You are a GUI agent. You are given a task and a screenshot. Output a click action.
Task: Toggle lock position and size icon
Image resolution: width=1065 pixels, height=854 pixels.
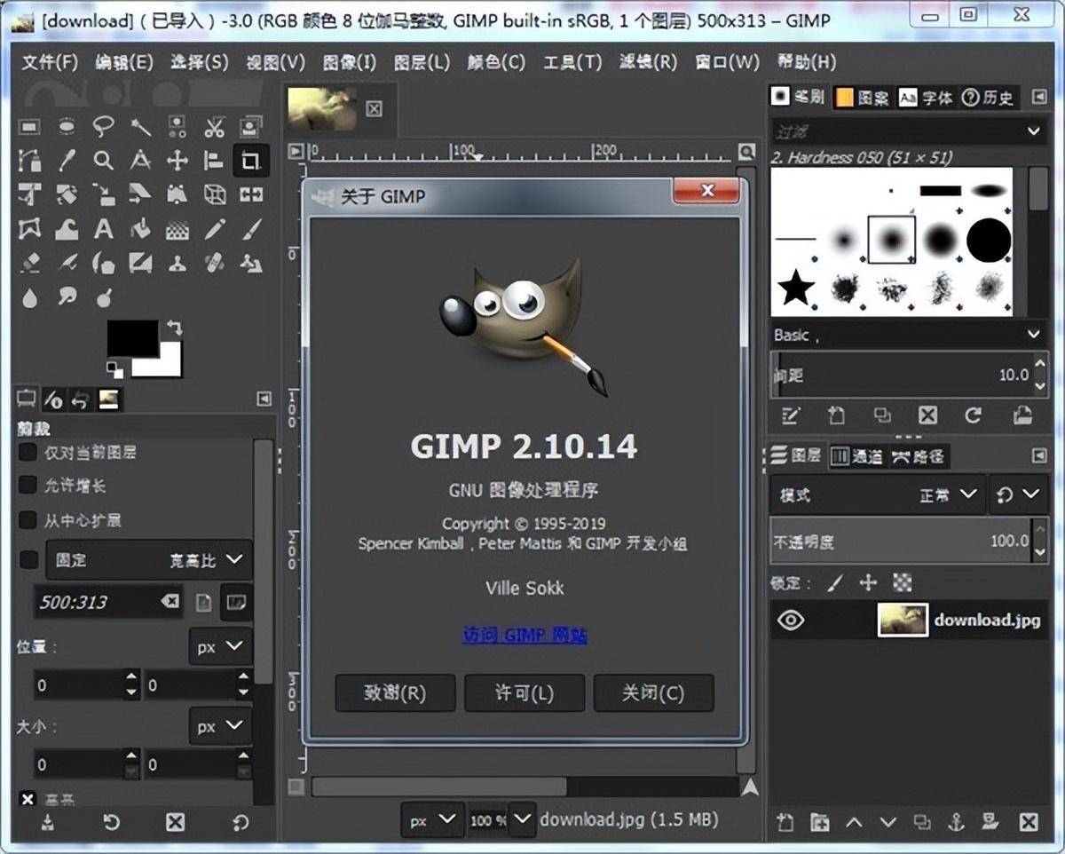(868, 582)
